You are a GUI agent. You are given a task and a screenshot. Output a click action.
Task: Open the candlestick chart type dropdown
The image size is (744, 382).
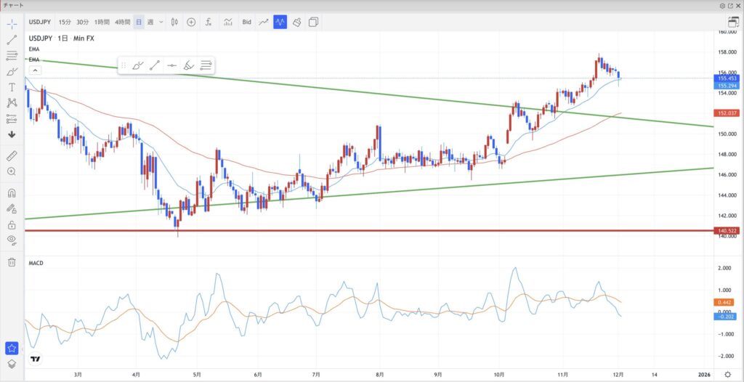174,23
